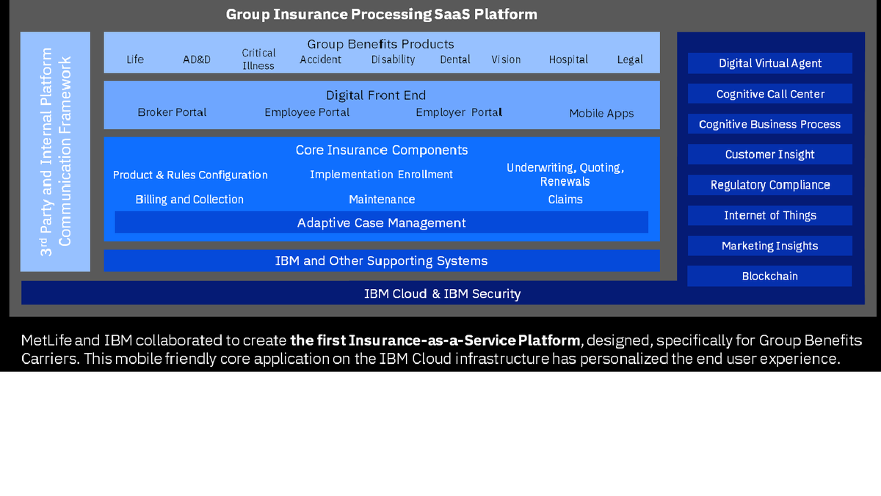This screenshot has height=496, width=881.
Task: Select the Vision product label
Action: click(x=506, y=59)
